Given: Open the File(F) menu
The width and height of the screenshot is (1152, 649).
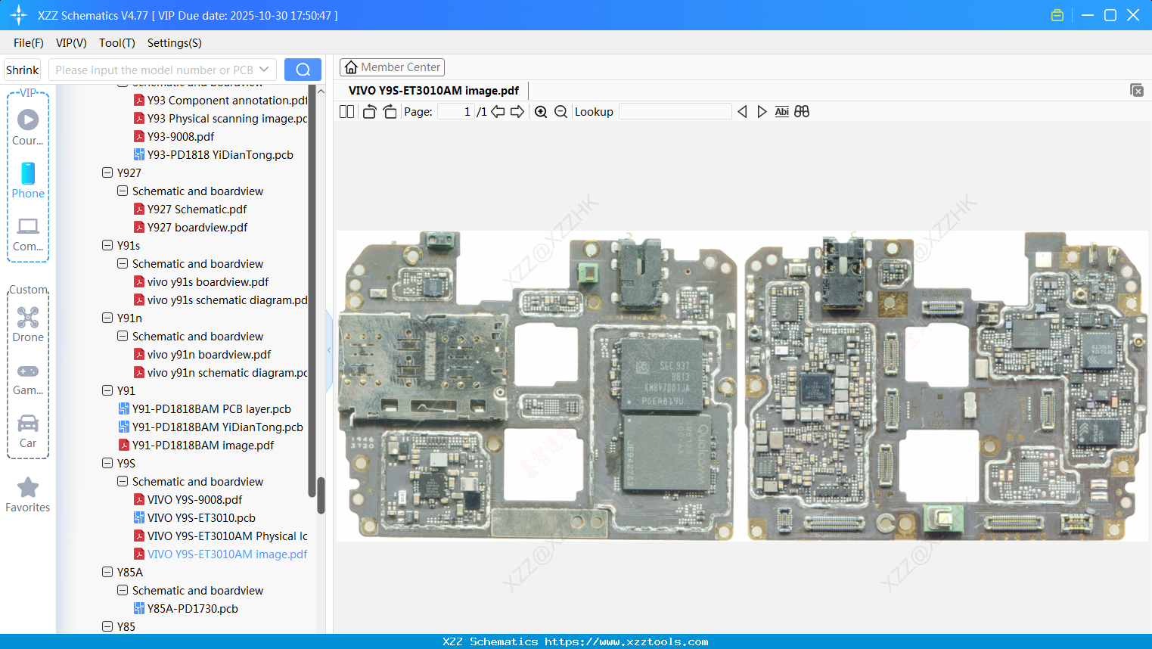Looking at the screenshot, I should (x=29, y=43).
